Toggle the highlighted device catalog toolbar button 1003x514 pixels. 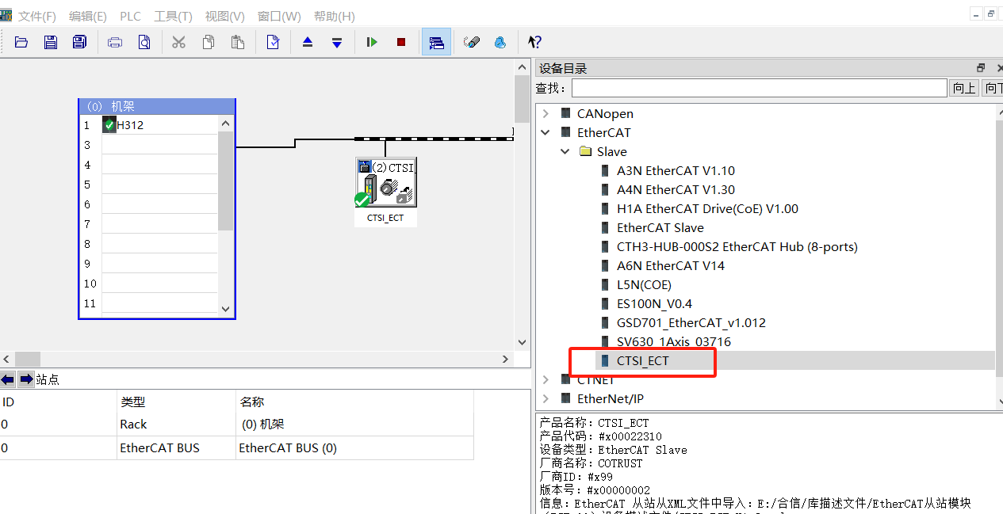point(436,42)
